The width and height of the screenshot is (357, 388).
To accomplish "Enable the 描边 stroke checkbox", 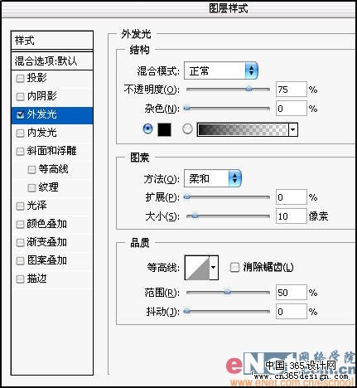I will coord(20,279).
